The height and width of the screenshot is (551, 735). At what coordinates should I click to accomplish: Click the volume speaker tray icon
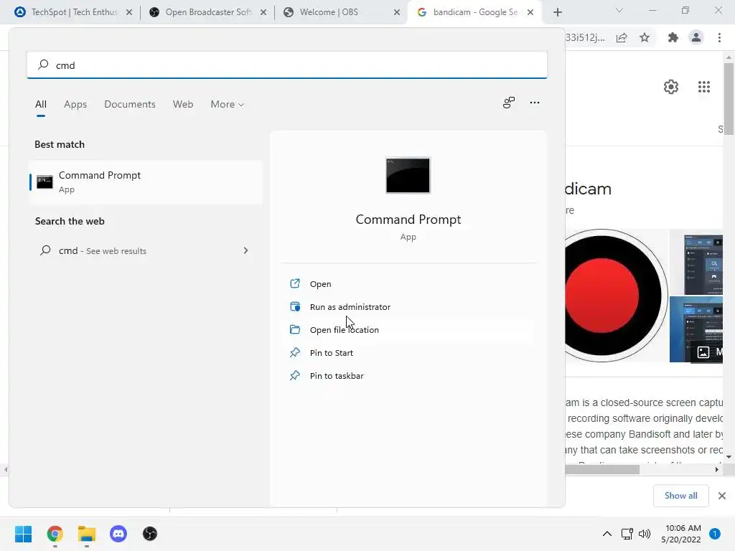645,534
